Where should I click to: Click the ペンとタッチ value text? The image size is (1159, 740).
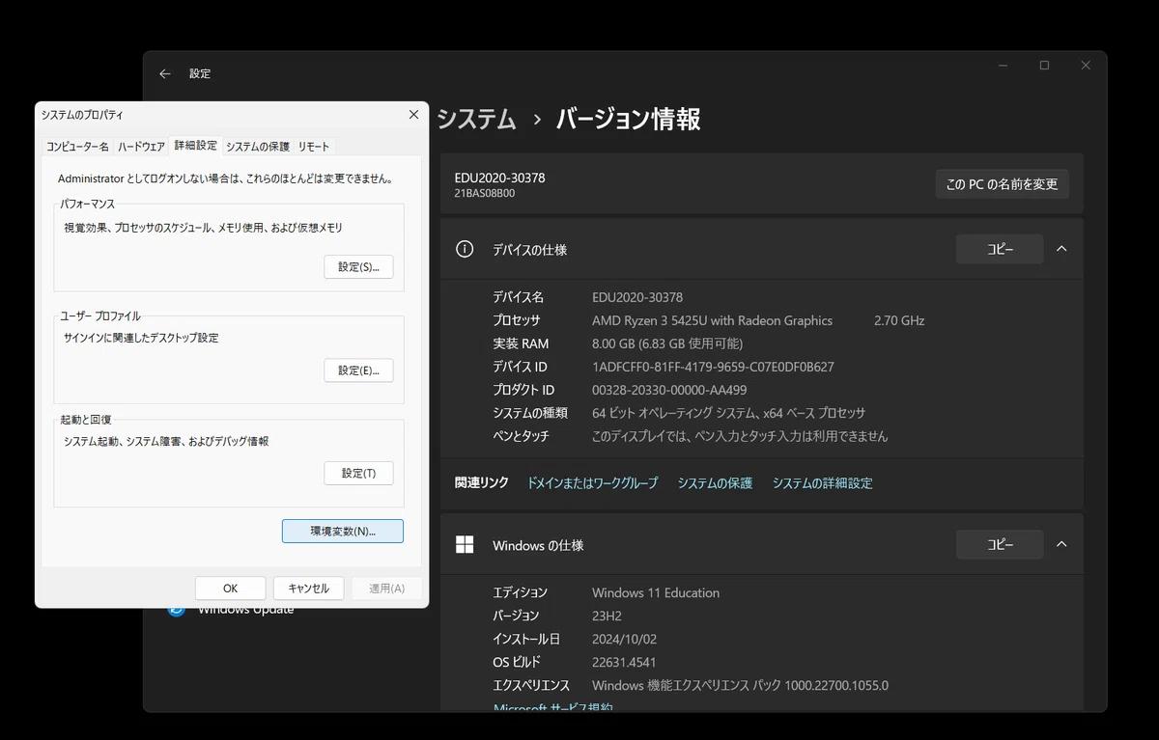click(740, 436)
